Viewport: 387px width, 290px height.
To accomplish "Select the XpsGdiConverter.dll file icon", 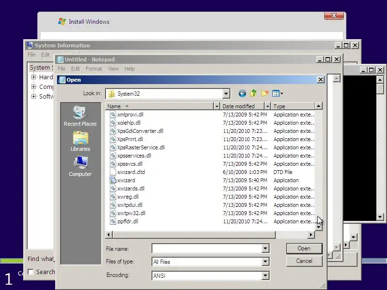I will [x=113, y=131].
